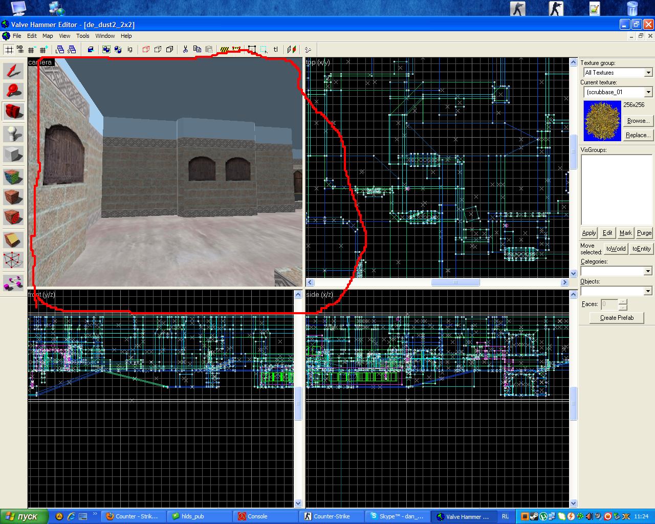Screen dimensions: 655x524
Task: Click the Show All Hidden Objects icon
Action: point(169,50)
